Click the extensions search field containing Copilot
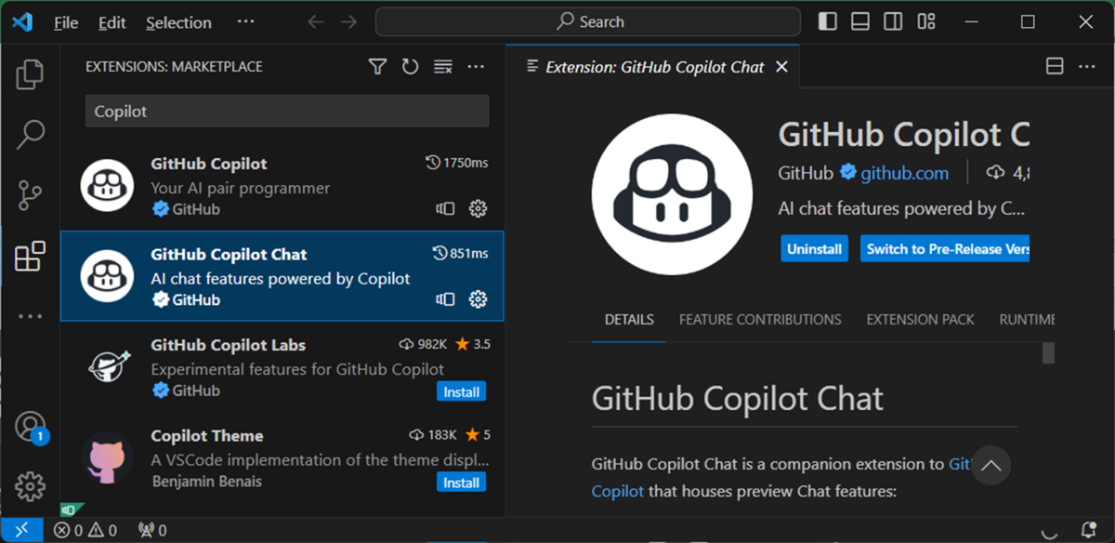 pyautogui.click(x=287, y=111)
